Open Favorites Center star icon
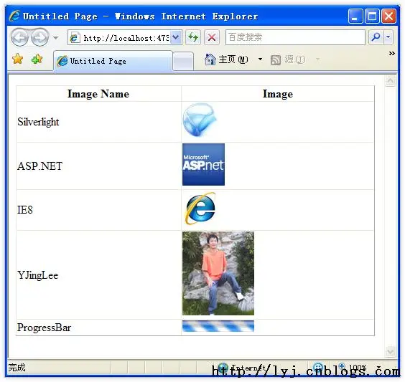Viewport: 405px width, 382px height. point(17,59)
